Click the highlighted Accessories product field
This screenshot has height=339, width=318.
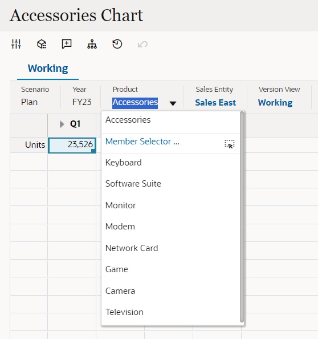(135, 102)
